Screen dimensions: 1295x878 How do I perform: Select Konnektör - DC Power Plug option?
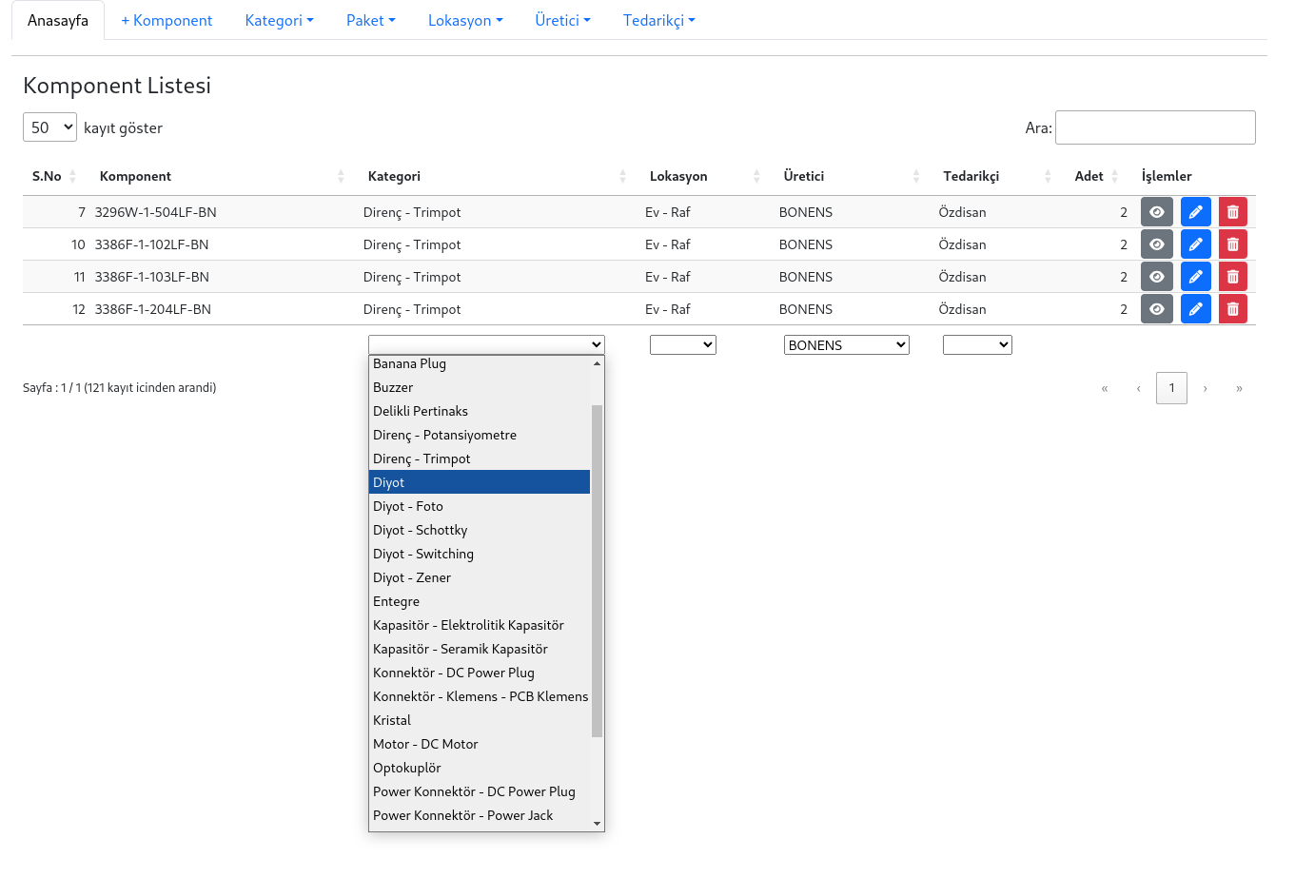pos(480,673)
